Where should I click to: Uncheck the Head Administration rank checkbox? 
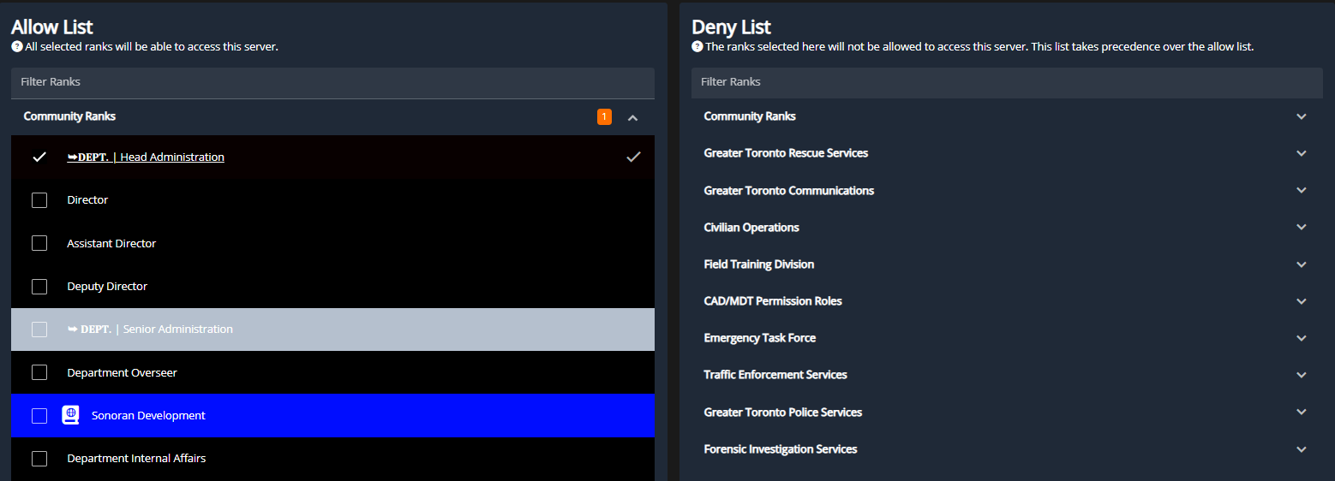click(x=39, y=157)
